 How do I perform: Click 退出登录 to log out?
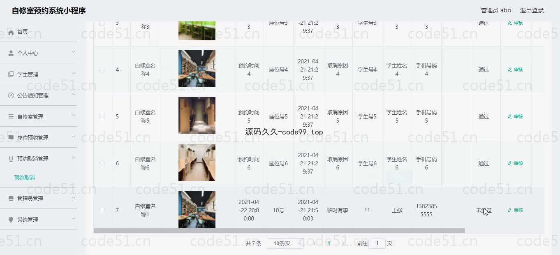[532, 10]
